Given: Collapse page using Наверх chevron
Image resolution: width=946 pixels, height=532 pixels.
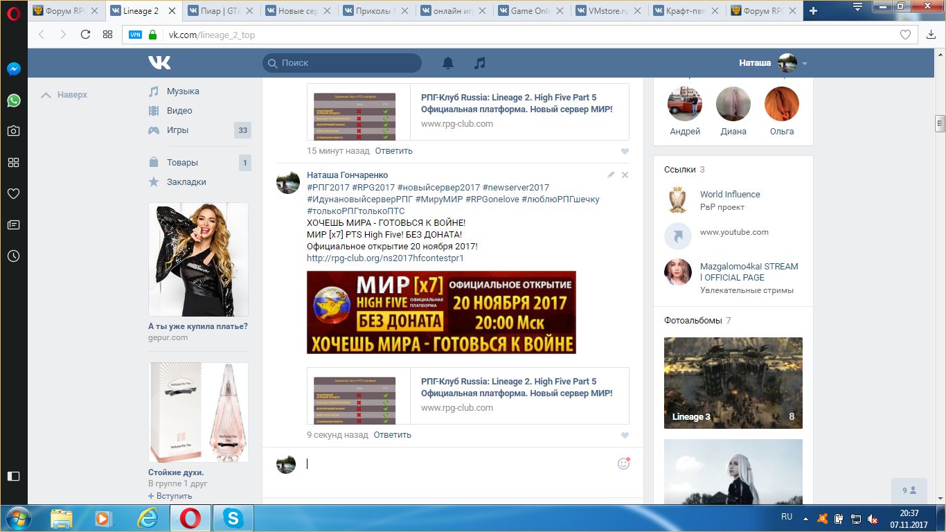Looking at the screenshot, I should (46, 95).
